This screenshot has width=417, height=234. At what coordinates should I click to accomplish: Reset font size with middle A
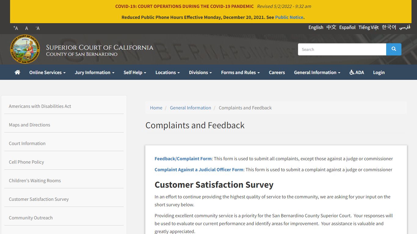coord(27,28)
